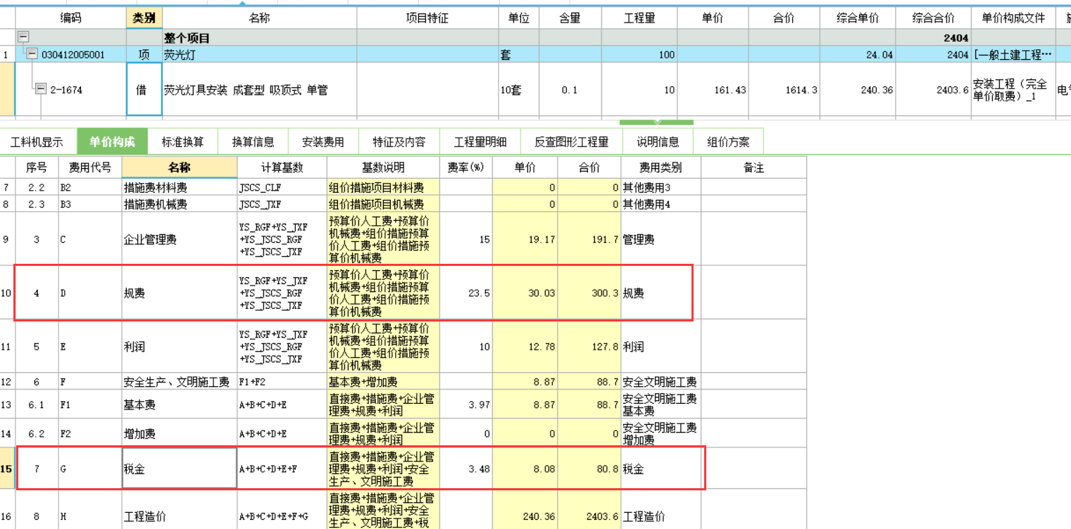Select the 增加费 name cell
The height and width of the screenshot is (529, 1071).
[x=179, y=433]
